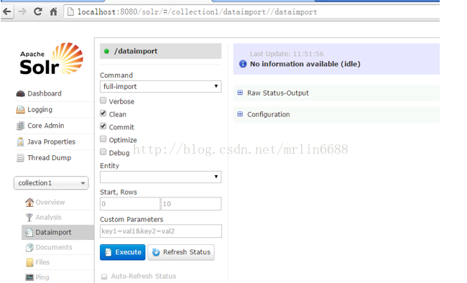Click the Documents icon
Screen dimensions: 467x283
point(29,247)
